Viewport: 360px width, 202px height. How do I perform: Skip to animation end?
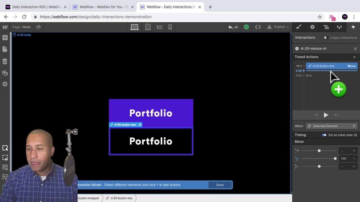pyautogui.click(x=336, y=115)
